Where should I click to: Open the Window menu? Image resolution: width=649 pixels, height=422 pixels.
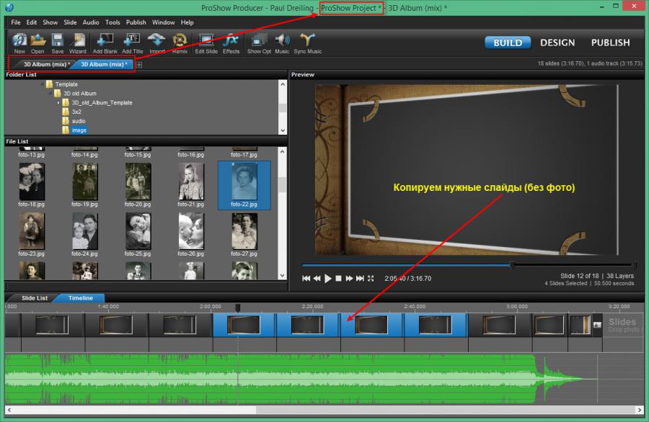163,22
